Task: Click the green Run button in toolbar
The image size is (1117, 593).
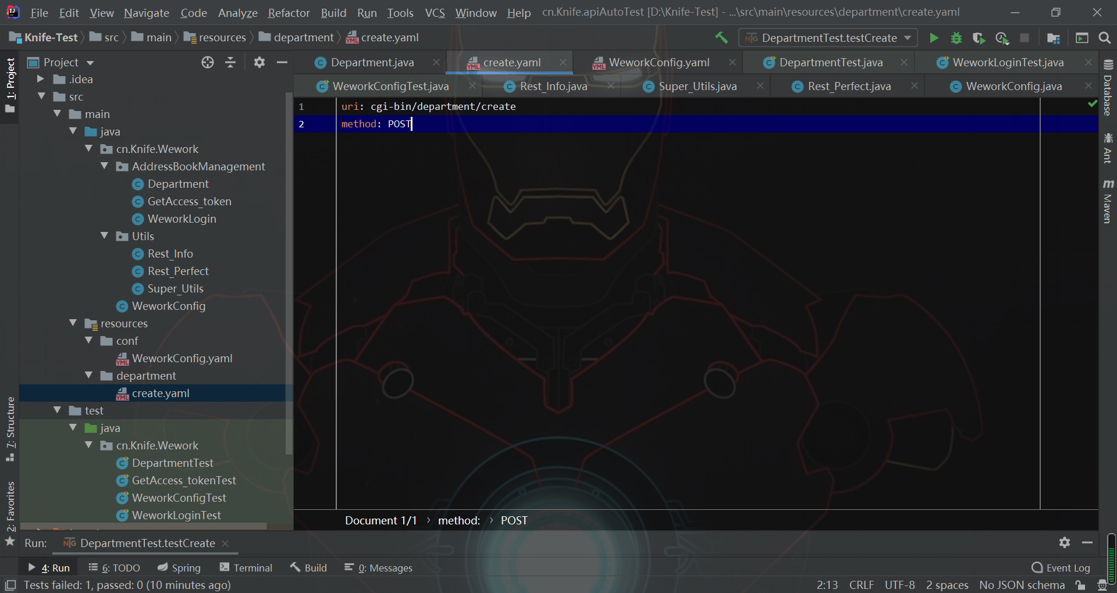Action: click(934, 38)
